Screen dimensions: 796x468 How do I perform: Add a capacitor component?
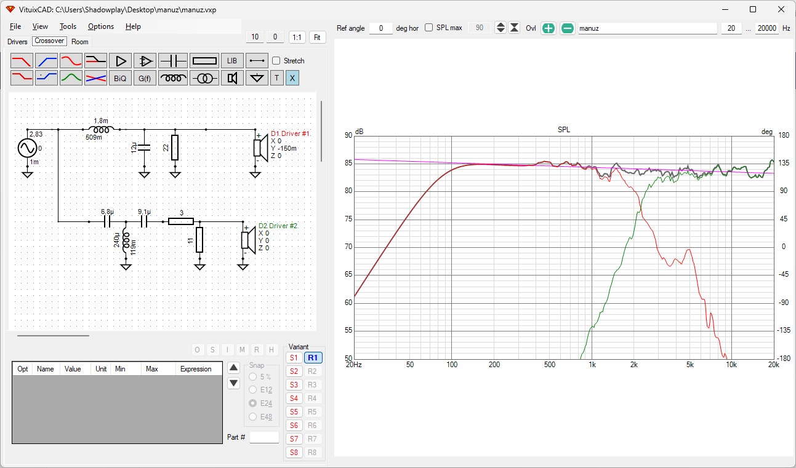[x=173, y=61]
